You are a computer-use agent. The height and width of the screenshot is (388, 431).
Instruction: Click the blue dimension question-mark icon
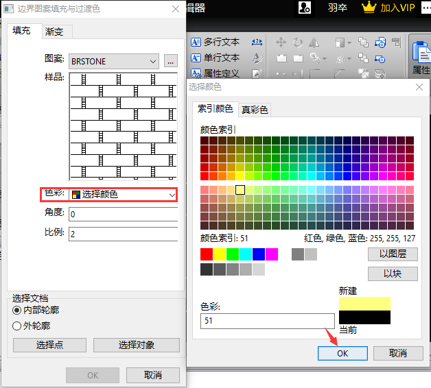257,43
